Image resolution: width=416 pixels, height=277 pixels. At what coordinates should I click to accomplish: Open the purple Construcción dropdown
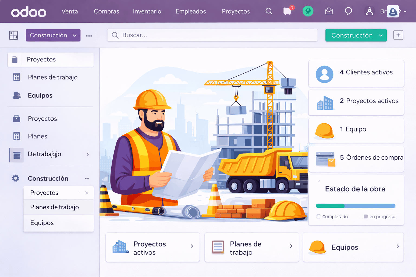pos(53,35)
